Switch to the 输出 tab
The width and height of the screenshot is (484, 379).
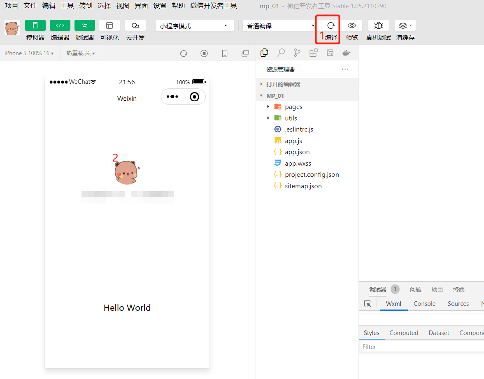tap(437, 289)
